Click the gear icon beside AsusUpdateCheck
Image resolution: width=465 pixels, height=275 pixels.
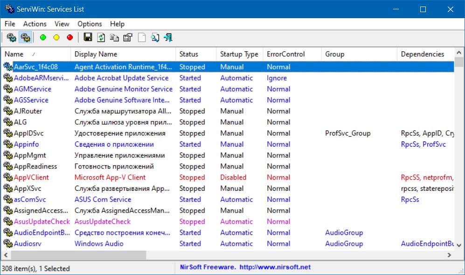8,221
